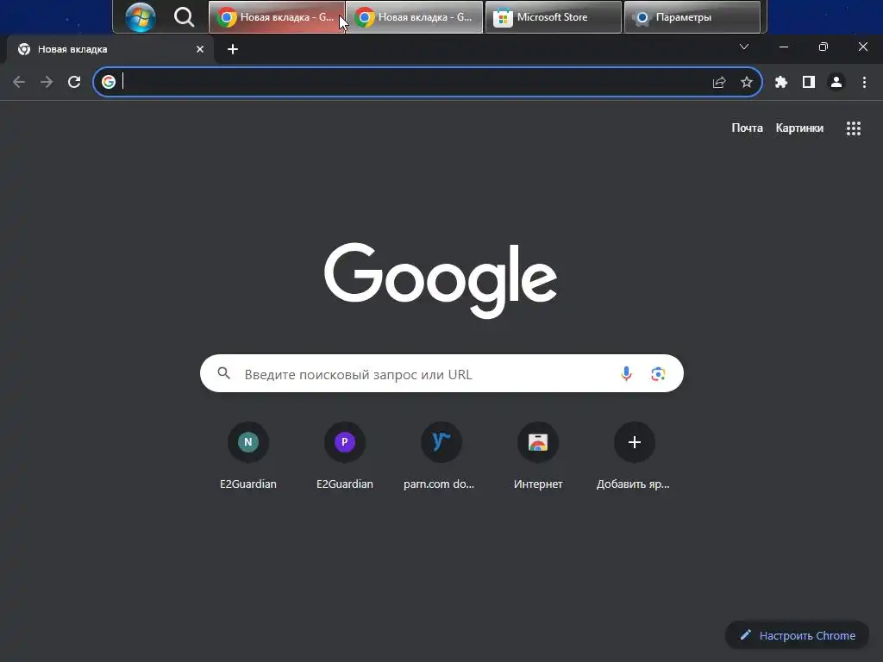This screenshot has width=883, height=662.
Task: Focus the Chrome address bar
Action: (x=428, y=82)
